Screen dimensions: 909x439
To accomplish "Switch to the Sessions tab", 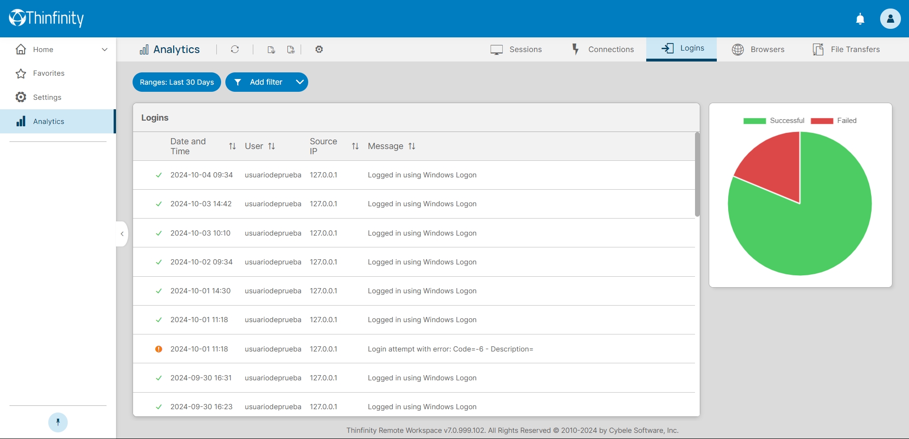I will click(516, 49).
